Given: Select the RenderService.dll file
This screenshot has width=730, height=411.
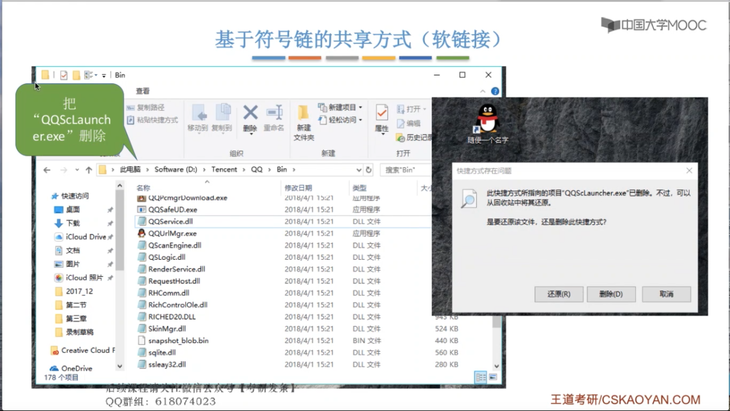Looking at the screenshot, I should 176,269.
